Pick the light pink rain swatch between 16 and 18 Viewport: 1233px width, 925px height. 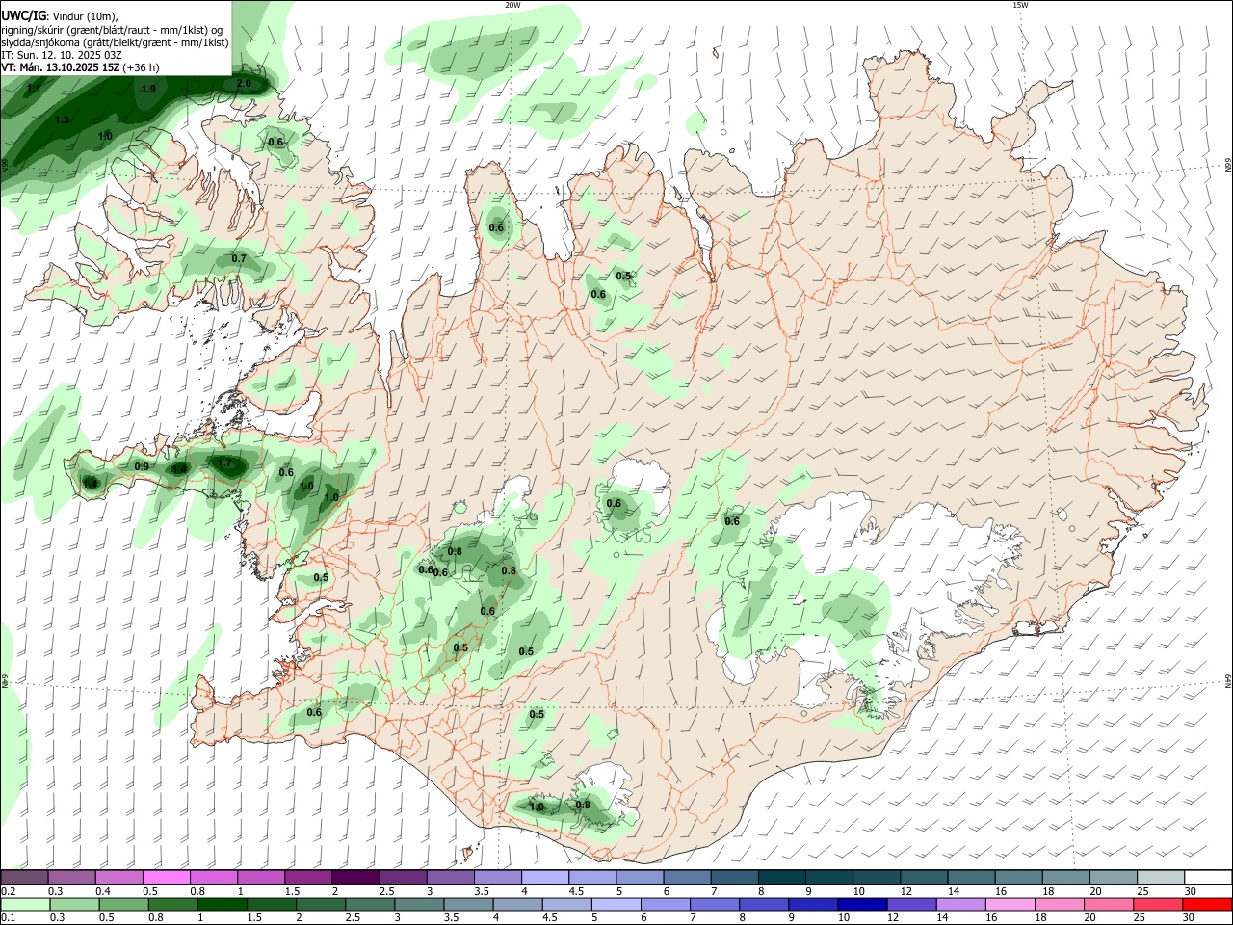coord(1010,905)
